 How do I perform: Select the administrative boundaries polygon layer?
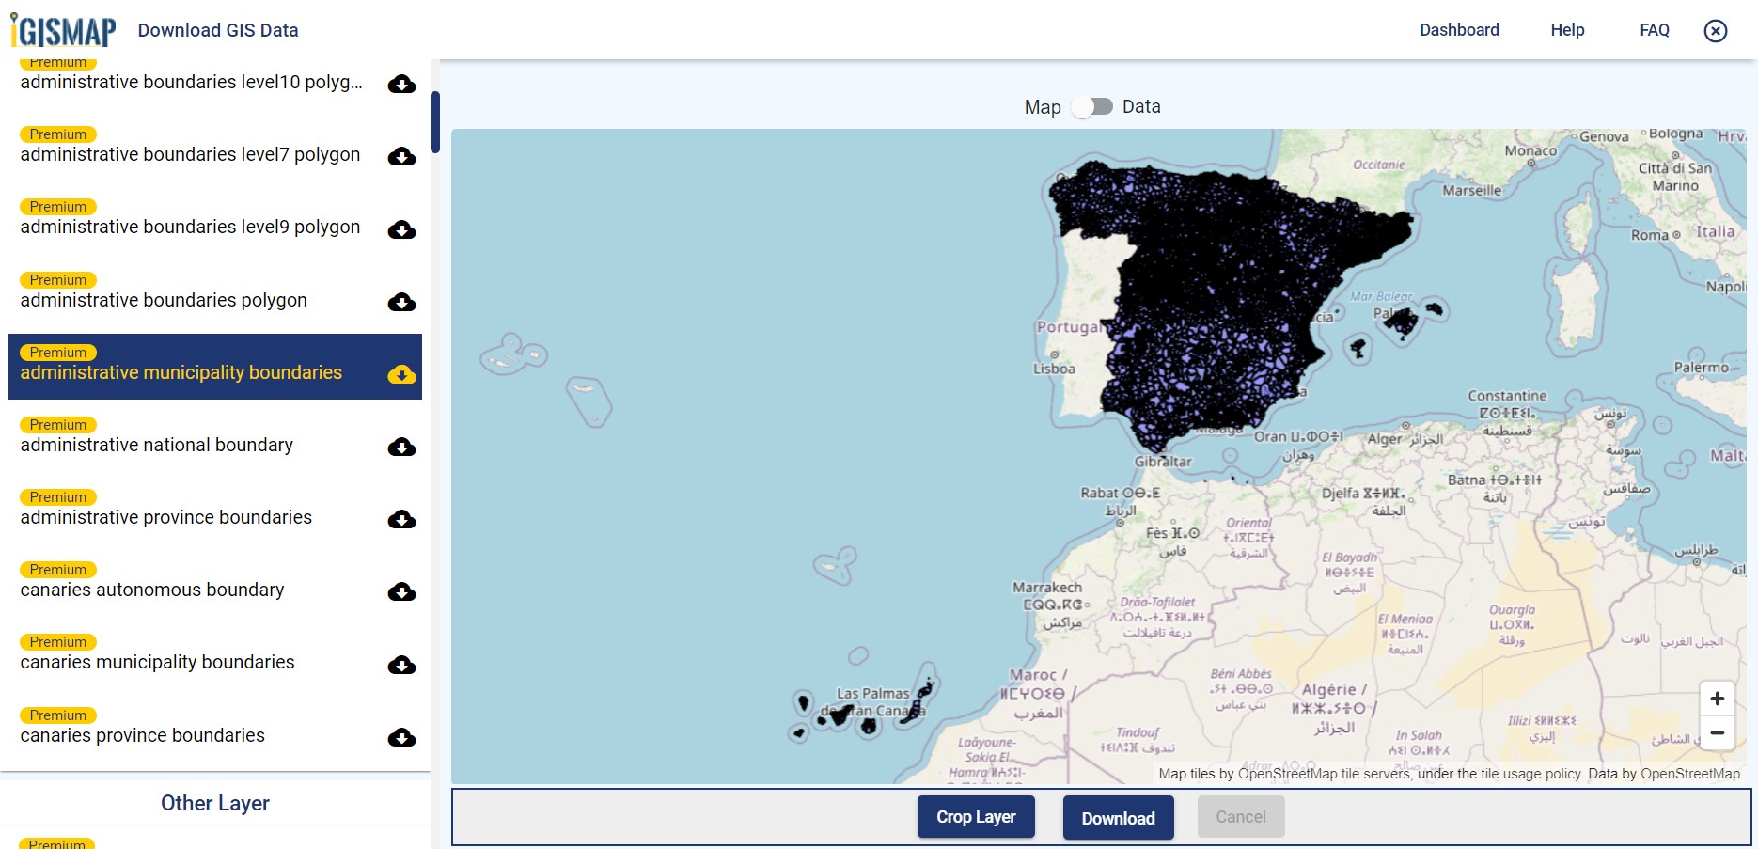(162, 300)
